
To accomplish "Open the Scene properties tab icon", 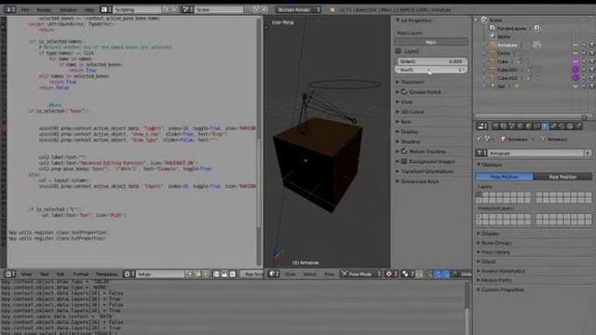I will tap(512, 127).
